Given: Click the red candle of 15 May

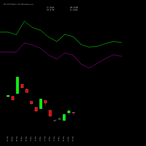Looking at the screenshot, I should (x=50, y=113).
